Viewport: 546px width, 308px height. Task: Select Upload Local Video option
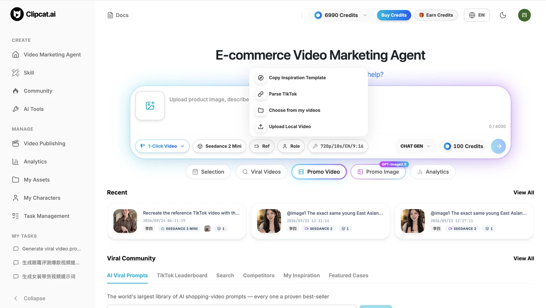point(308,127)
